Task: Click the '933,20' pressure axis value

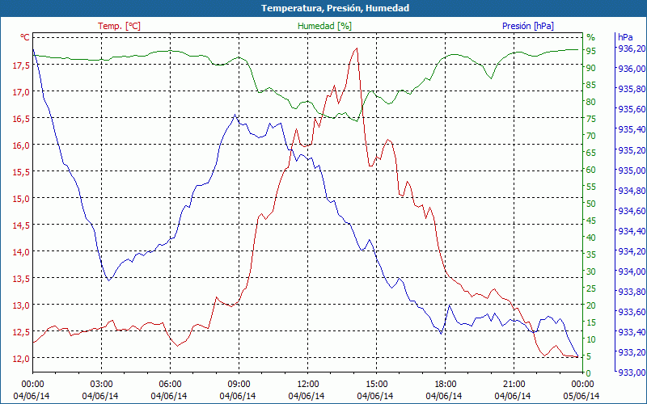Action: click(631, 352)
